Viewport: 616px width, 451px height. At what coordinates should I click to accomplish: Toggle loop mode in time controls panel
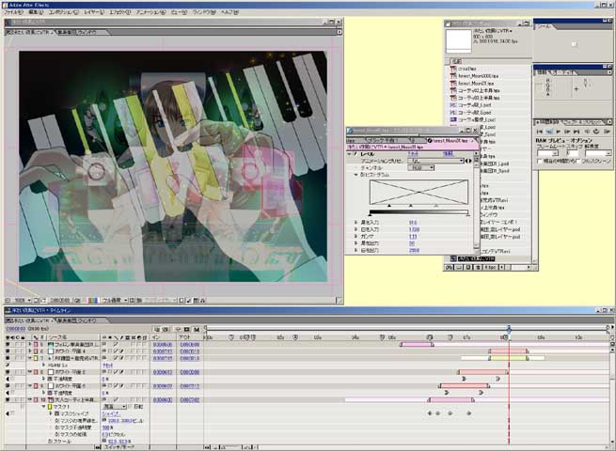[596, 132]
